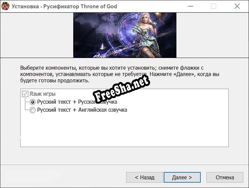The height and width of the screenshot is (188, 249).
Task: Click the Русский текст + Русская озвучка label
Action: pyautogui.click(x=77, y=102)
